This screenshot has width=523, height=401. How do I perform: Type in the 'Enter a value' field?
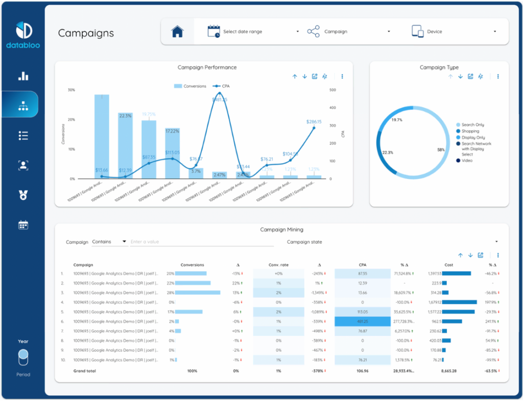[x=202, y=242]
